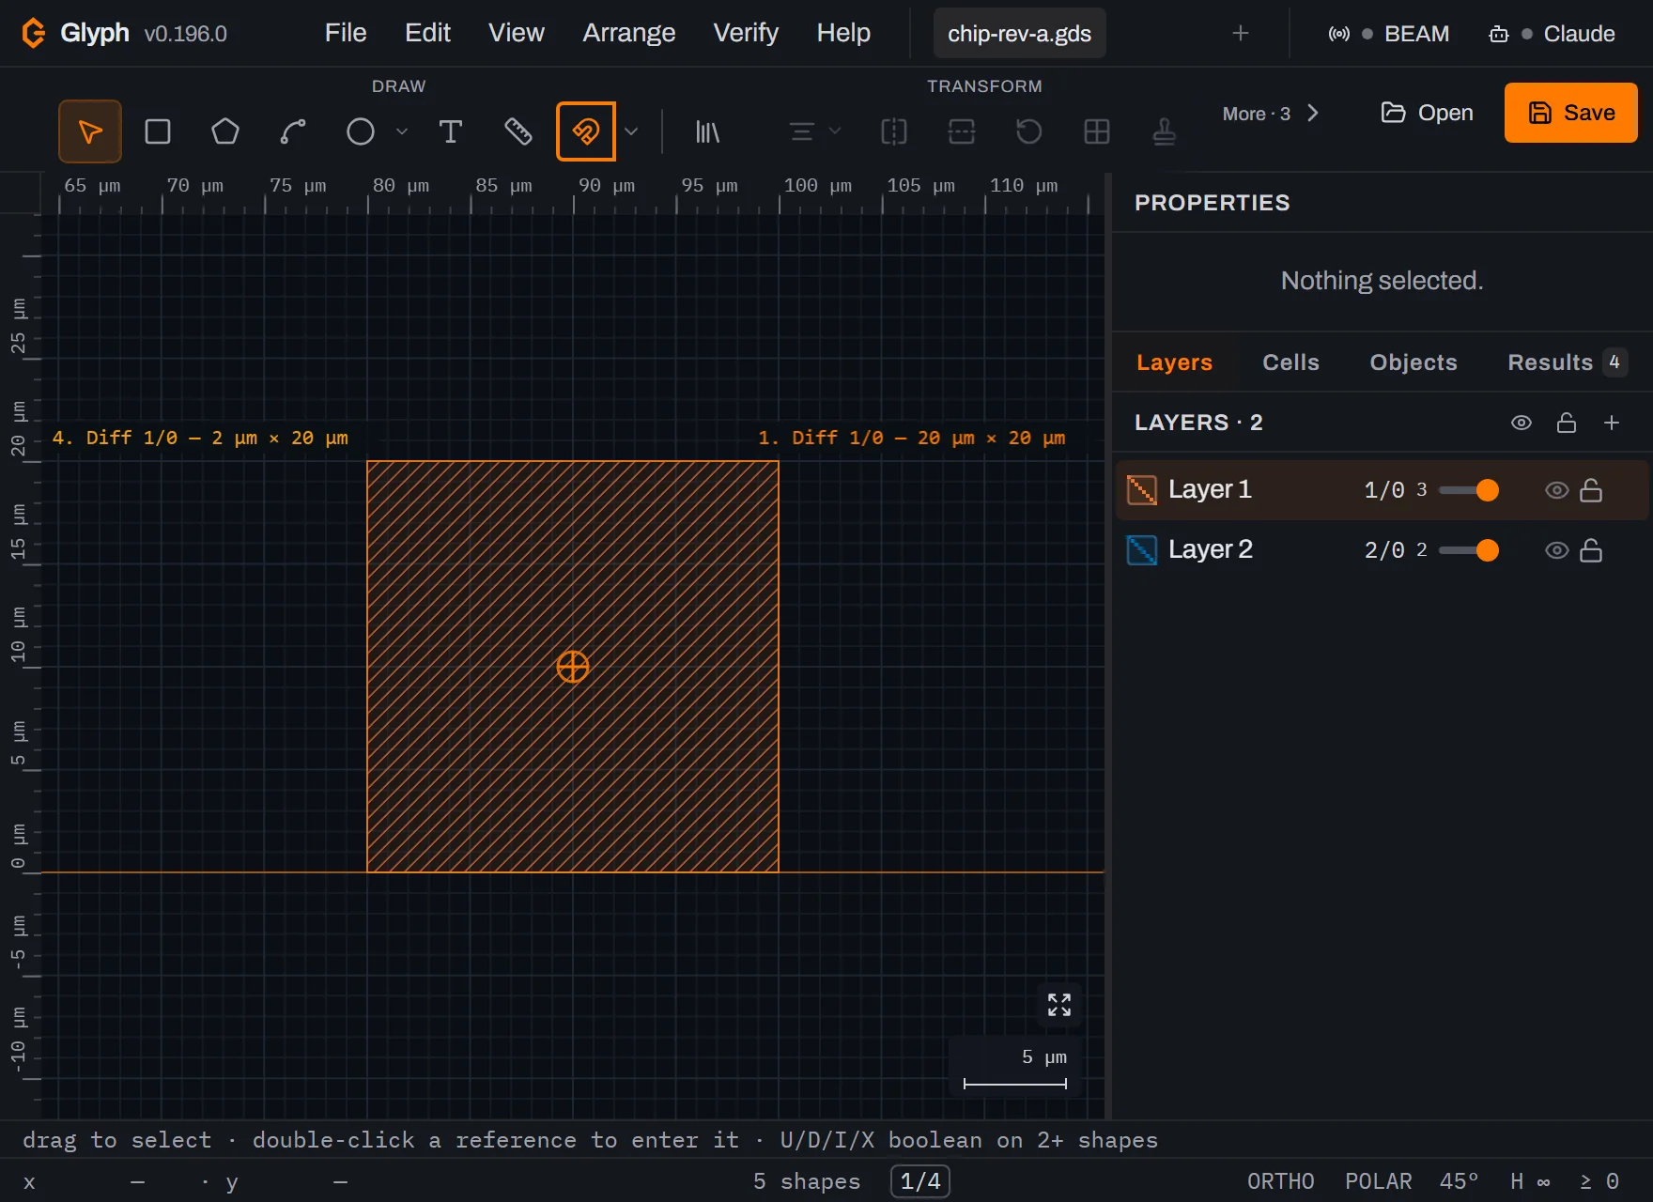Switch to the Cells tab
The image size is (1653, 1202).
pos(1290,362)
